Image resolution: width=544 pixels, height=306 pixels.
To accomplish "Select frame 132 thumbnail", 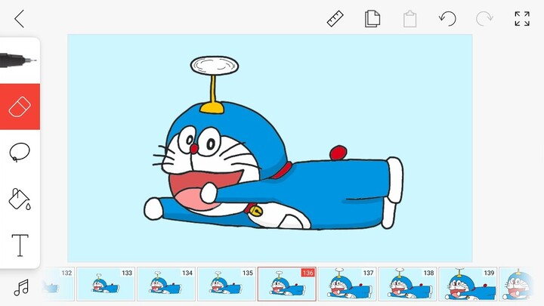I will click(58, 284).
